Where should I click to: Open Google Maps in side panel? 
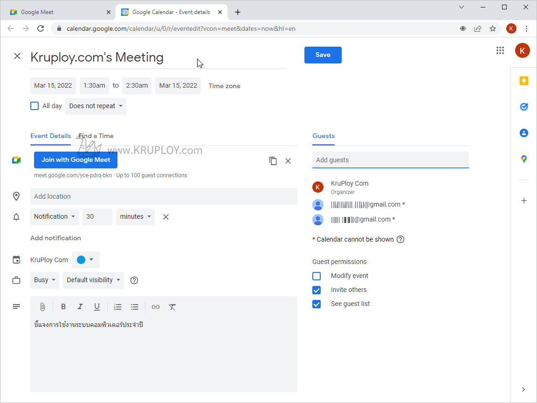coord(523,159)
